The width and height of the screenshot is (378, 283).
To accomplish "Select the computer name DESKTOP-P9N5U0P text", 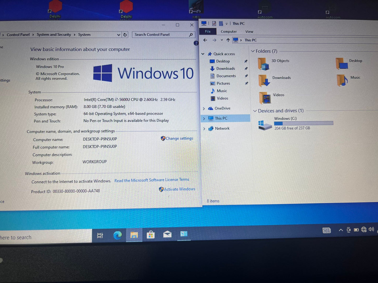I will coord(100,139).
